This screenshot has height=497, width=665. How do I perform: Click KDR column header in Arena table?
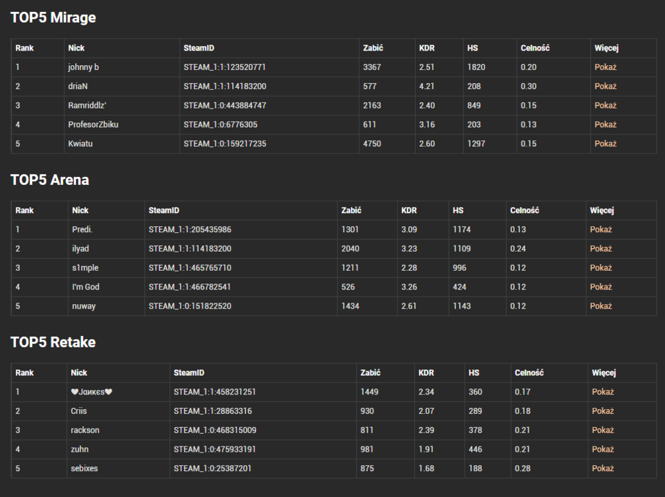(409, 210)
